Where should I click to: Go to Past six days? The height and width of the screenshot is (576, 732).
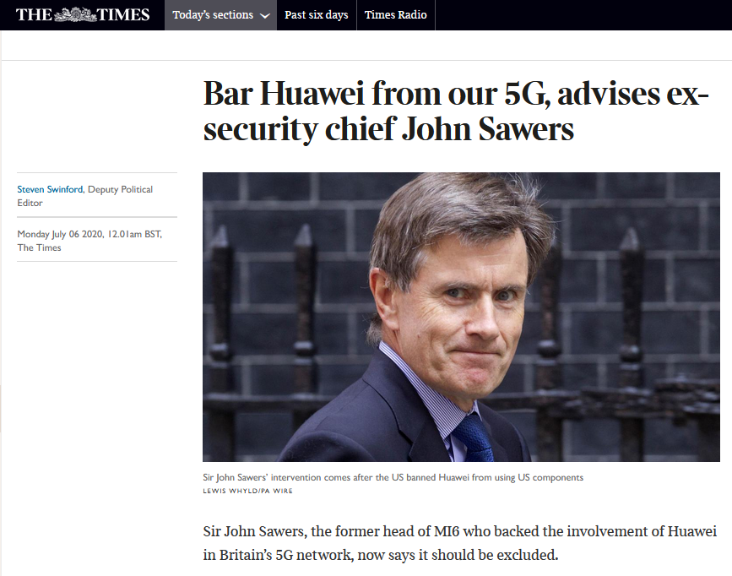click(x=317, y=15)
